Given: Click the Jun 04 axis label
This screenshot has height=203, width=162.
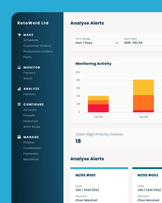Looking at the screenshot, I should coord(98,117).
